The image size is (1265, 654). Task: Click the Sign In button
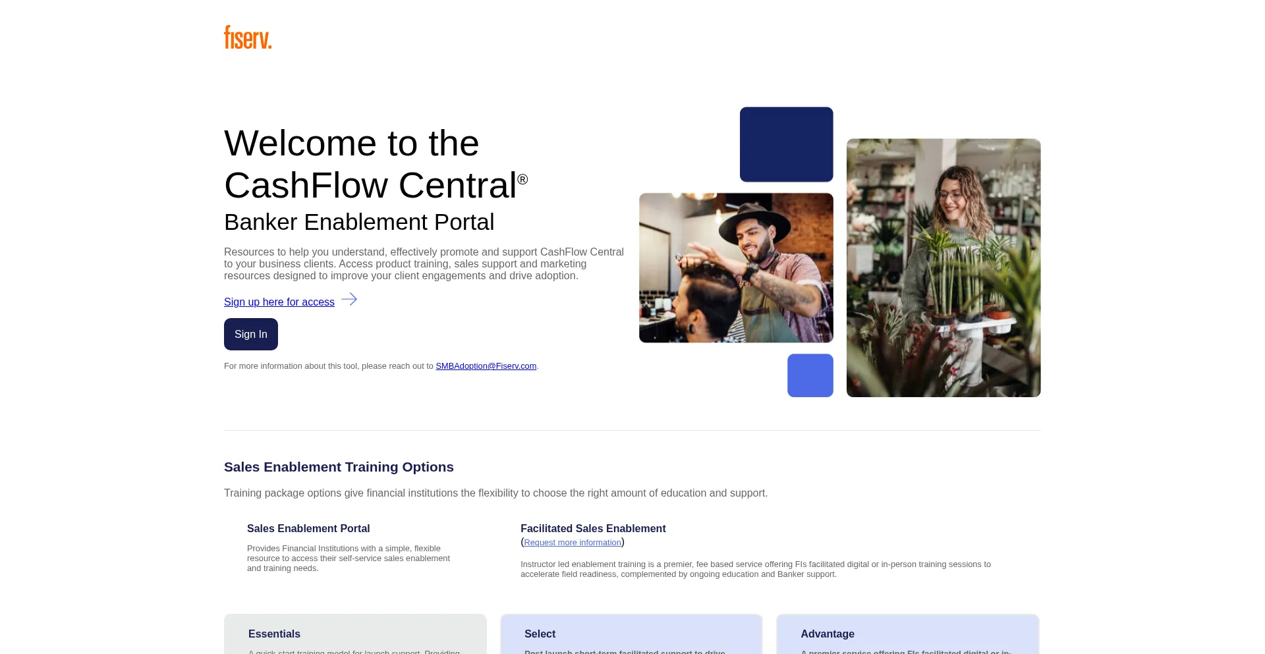(x=251, y=334)
